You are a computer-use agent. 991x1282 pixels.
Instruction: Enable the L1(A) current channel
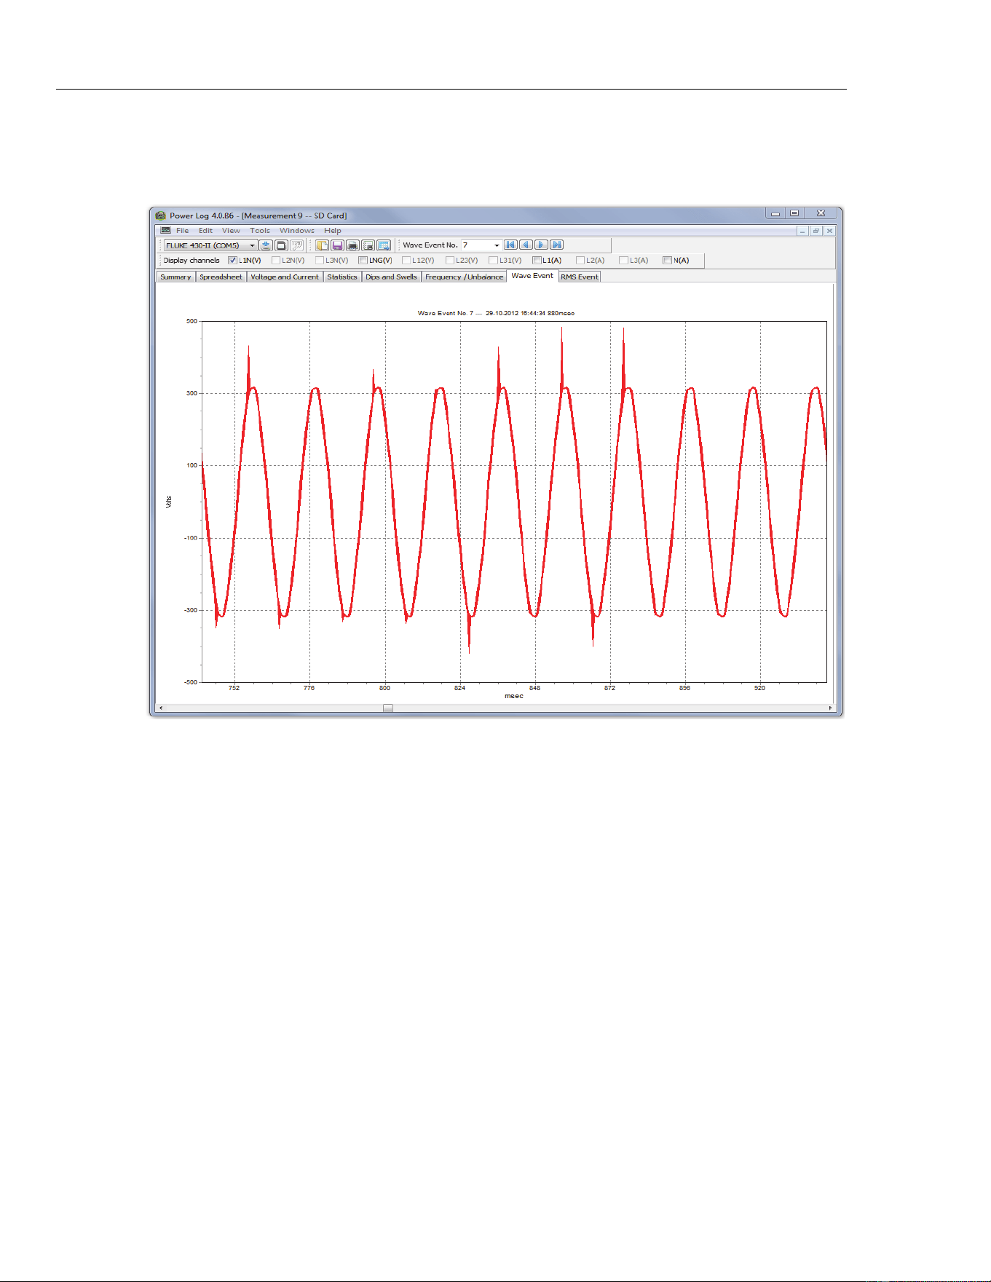tap(537, 260)
